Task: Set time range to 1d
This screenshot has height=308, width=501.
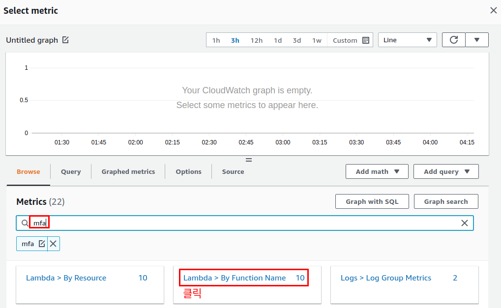Action: (x=278, y=40)
